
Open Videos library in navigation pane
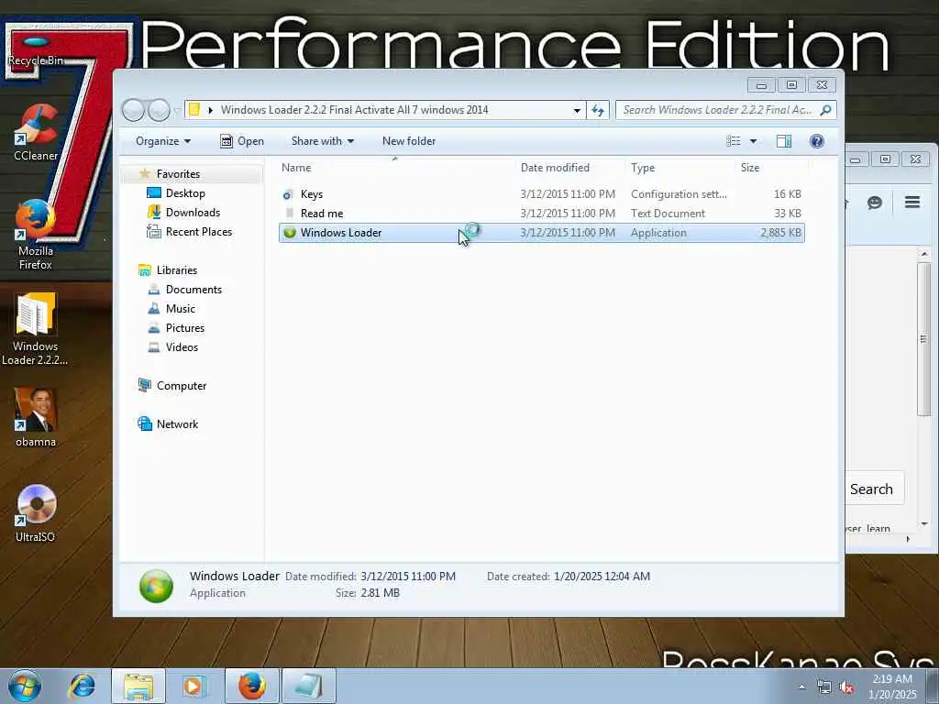coord(182,347)
